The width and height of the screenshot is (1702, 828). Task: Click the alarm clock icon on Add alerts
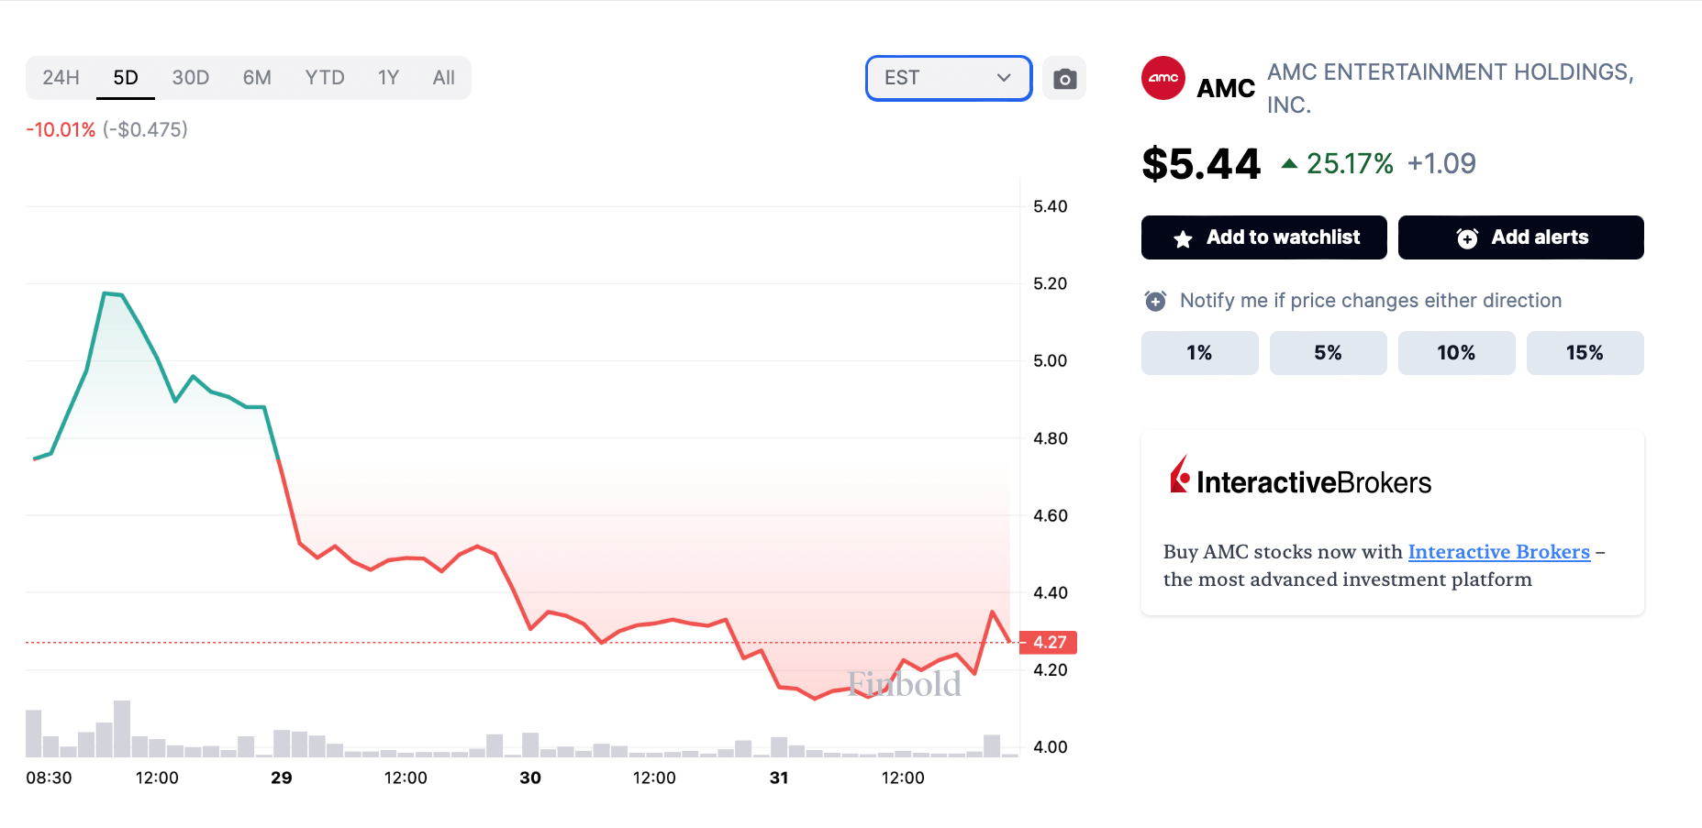[1468, 237]
